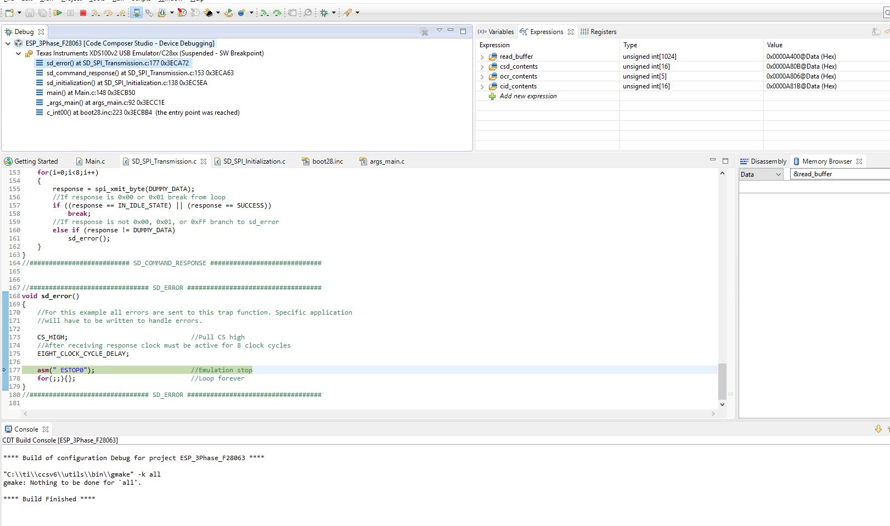Resume debugging with the green Resume icon
This screenshot has width=890, height=526.
pyautogui.click(x=58, y=12)
